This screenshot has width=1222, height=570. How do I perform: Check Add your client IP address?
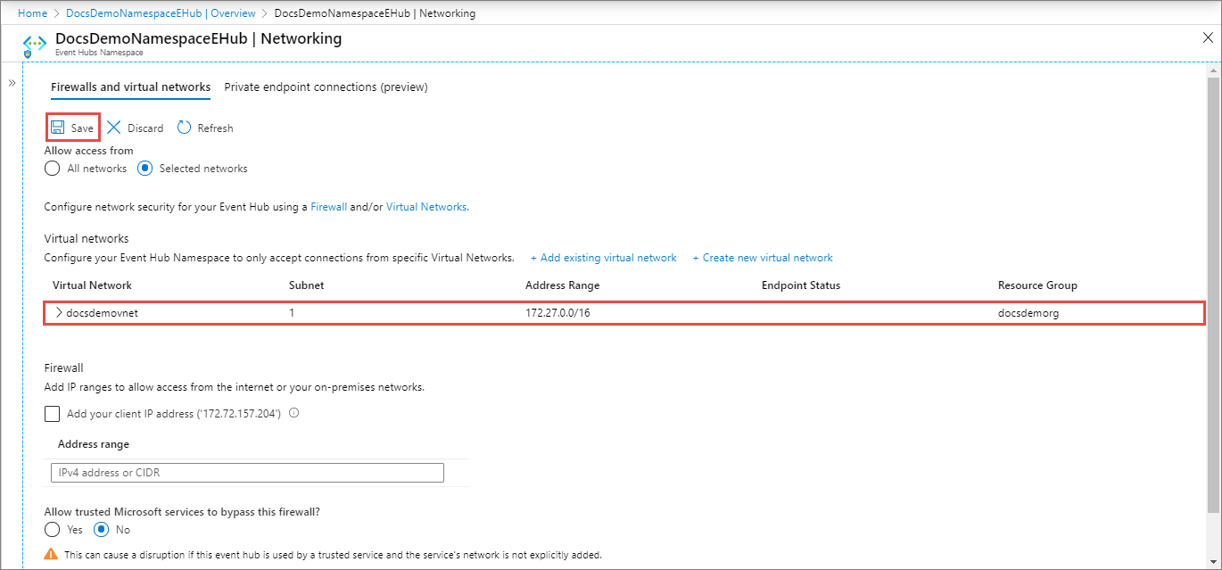[x=53, y=414]
